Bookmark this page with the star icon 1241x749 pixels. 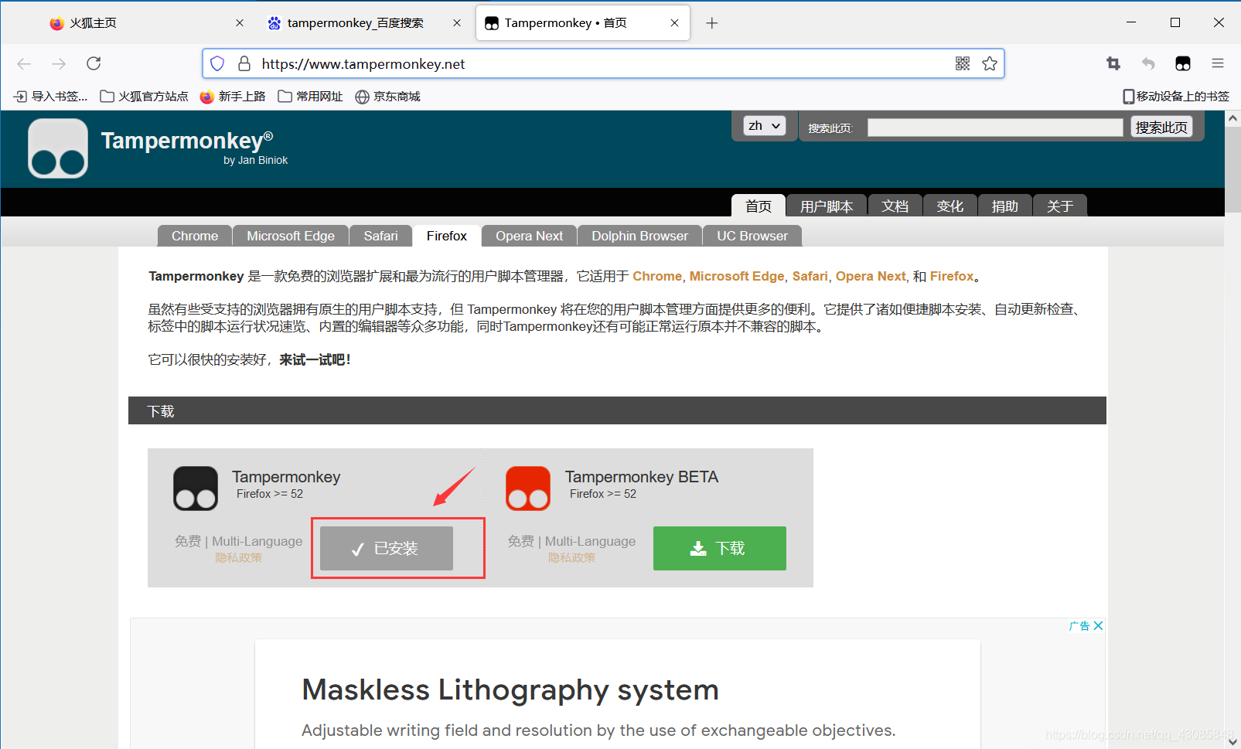990,63
